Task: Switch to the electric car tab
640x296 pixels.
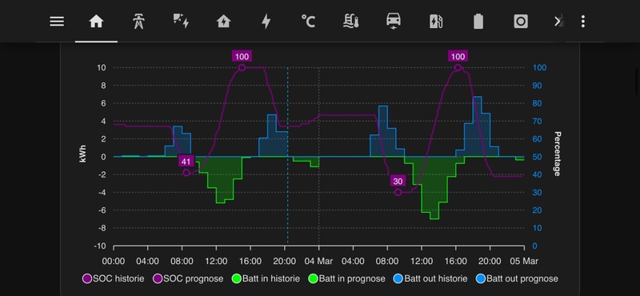Action: click(394, 22)
